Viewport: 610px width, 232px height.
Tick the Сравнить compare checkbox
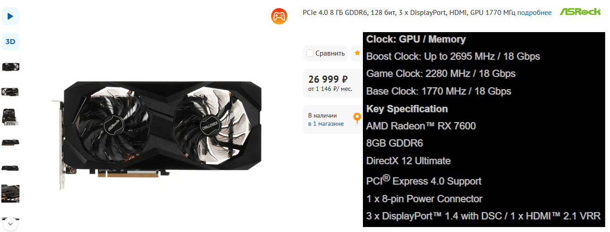tap(310, 53)
